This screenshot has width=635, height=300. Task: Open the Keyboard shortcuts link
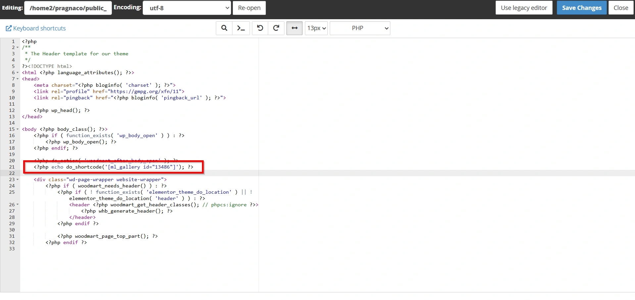pos(36,28)
